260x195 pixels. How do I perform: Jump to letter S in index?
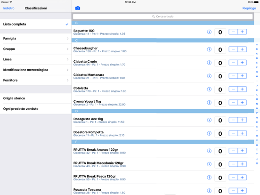[257, 127]
